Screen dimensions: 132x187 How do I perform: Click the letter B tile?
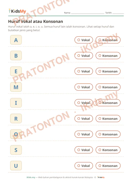(x=16, y=56)
